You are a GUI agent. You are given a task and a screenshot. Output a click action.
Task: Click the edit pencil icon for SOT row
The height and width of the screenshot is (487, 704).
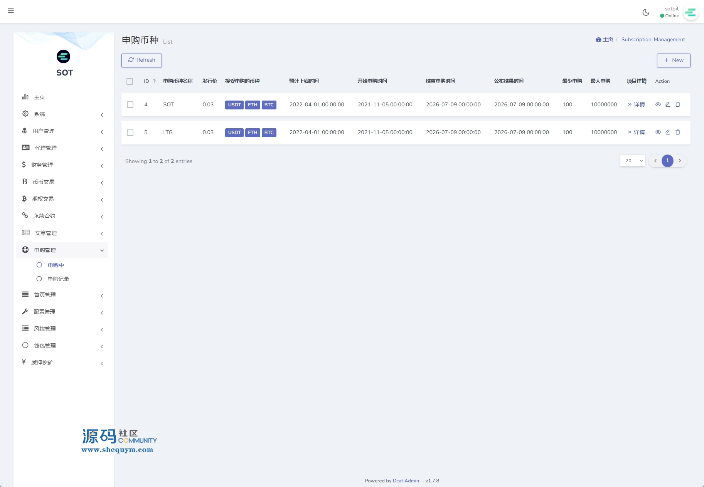(x=668, y=104)
